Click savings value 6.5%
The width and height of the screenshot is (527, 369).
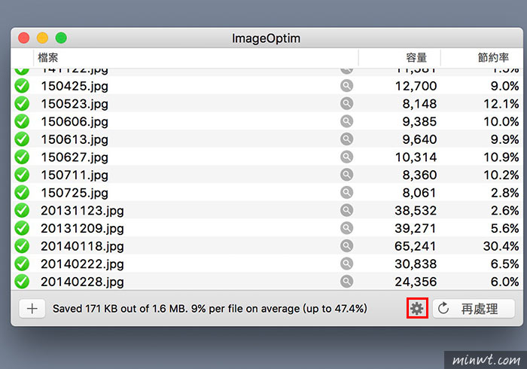coord(505,264)
